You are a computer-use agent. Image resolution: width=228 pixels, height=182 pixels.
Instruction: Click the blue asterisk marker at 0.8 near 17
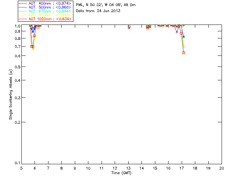pos(184,37)
